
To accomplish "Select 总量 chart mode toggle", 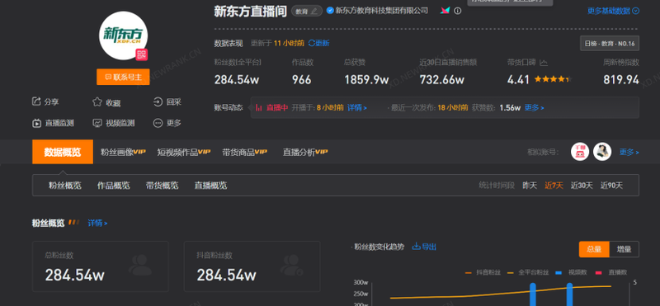I will (594, 249).
